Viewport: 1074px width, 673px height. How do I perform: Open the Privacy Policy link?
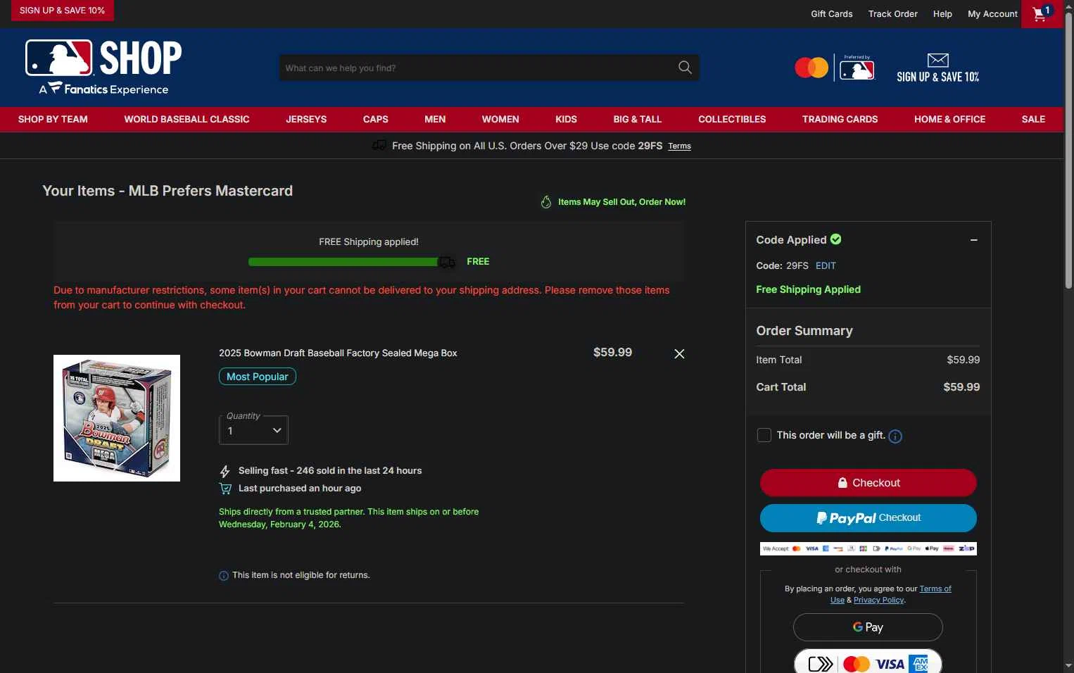pyautogui.click(x=878, y=600)
